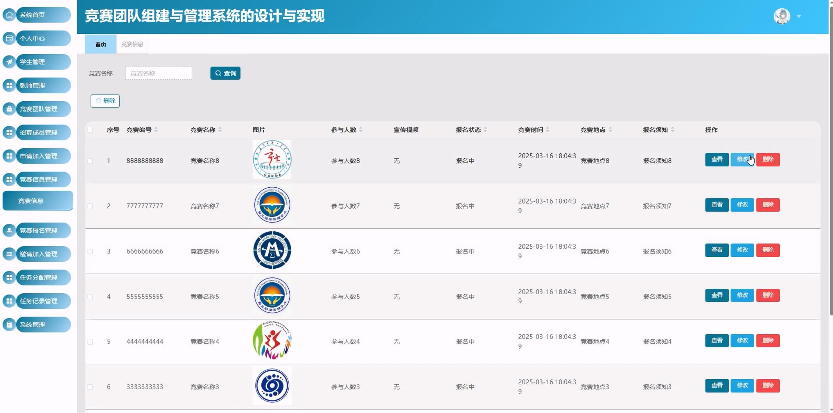The image size is (833, 413).
Task: Click the briefcase icon for 竞赛团队管理
Action: click(9, 109)
